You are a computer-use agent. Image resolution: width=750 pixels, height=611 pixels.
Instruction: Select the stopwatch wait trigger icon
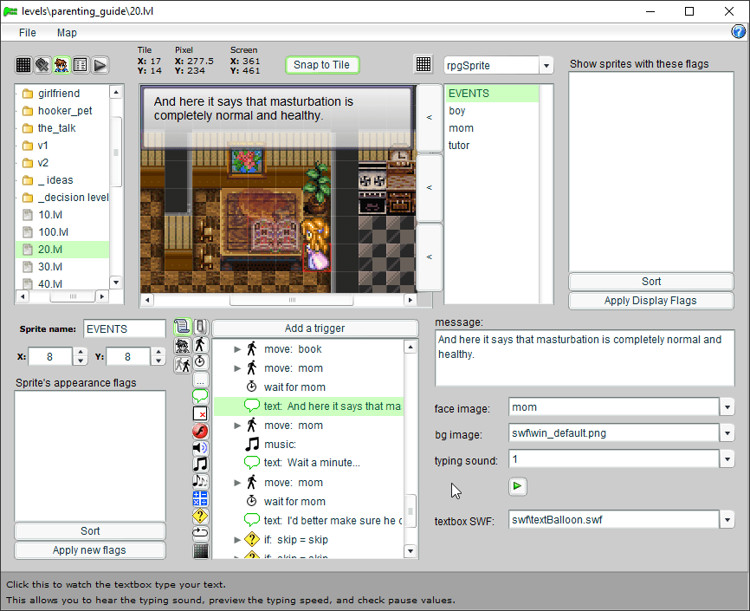200,361
